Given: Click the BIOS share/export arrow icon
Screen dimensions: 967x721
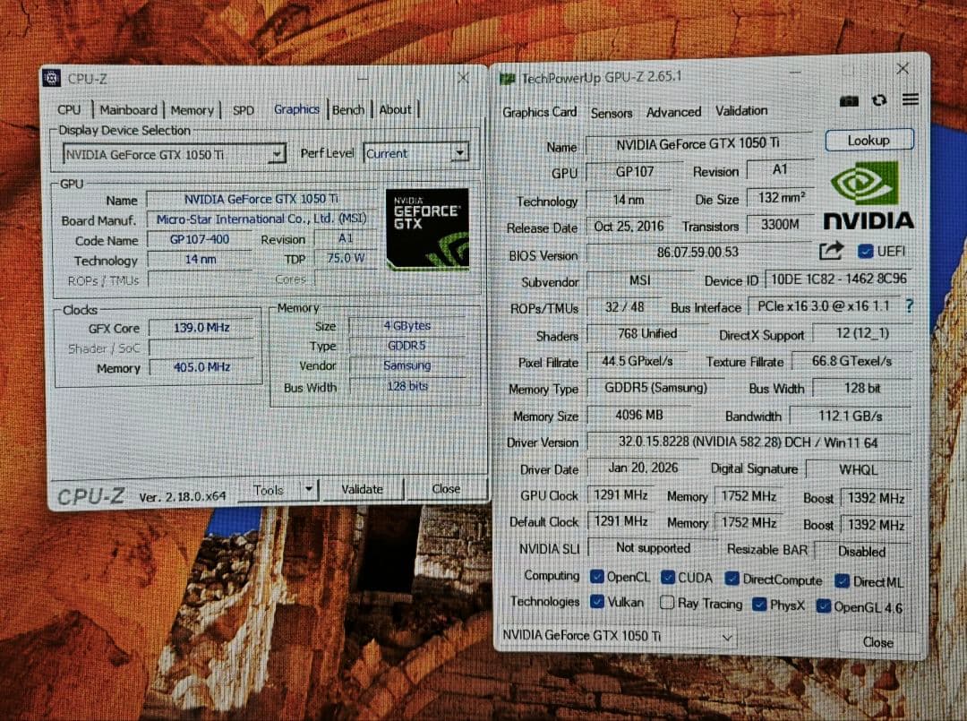Looking at the screenshot, I should (831, 251).
